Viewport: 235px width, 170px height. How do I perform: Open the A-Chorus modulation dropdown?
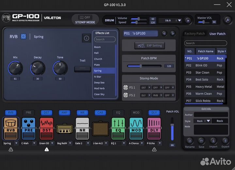tap(136, 143)
